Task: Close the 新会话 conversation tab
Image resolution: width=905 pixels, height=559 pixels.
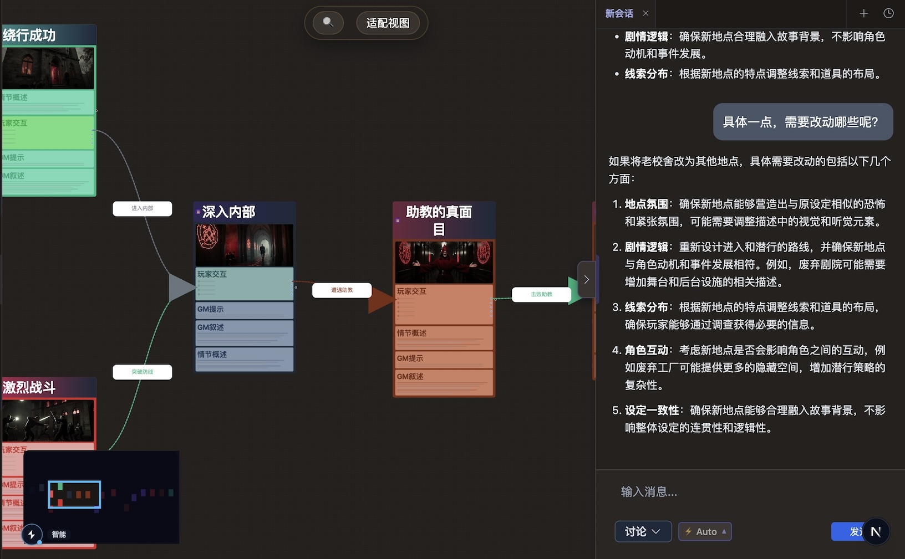Action: 645,13
